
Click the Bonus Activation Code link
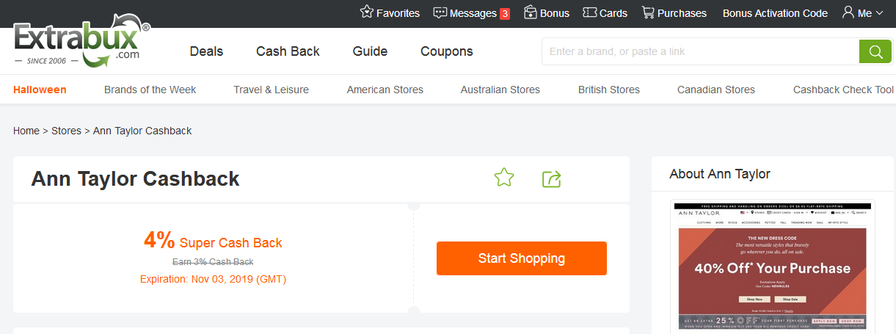(x=775, y=13)
